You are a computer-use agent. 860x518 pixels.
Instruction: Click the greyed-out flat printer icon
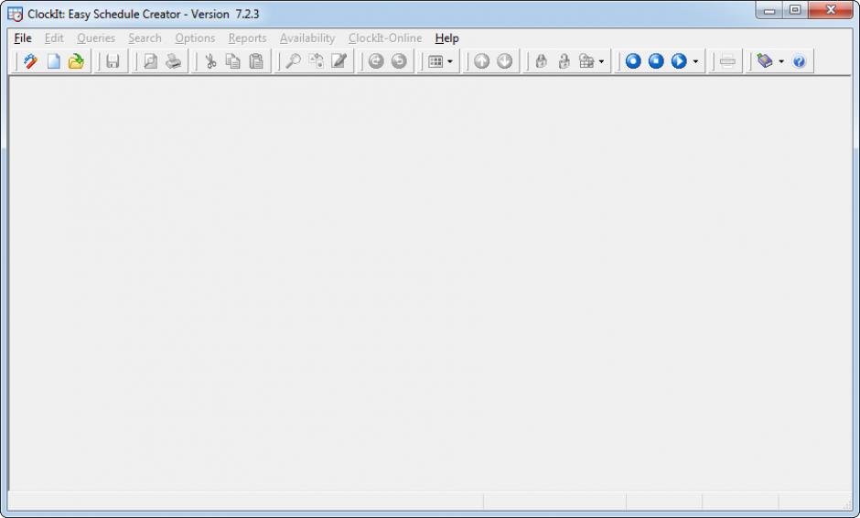point(727,61)
